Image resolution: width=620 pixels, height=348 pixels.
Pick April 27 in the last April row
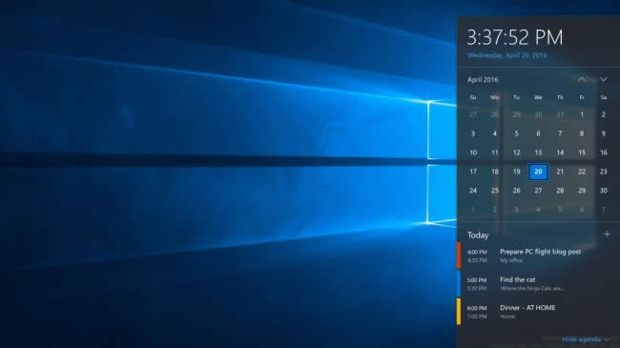point(538,191)
